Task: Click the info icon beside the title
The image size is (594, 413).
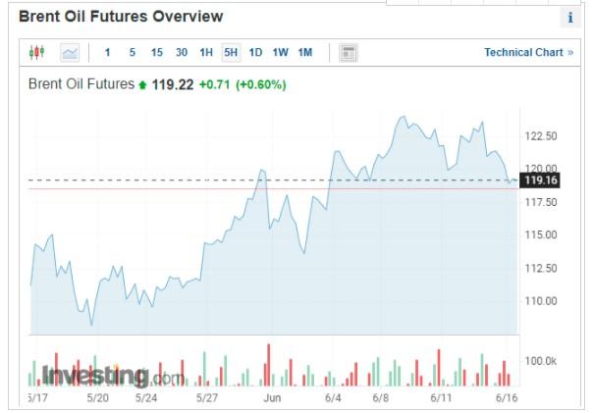Action: pyautogui.click(x=570, y=18)
